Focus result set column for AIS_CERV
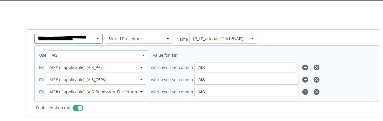The image size is (383, 121). click(x=246, y=80)
